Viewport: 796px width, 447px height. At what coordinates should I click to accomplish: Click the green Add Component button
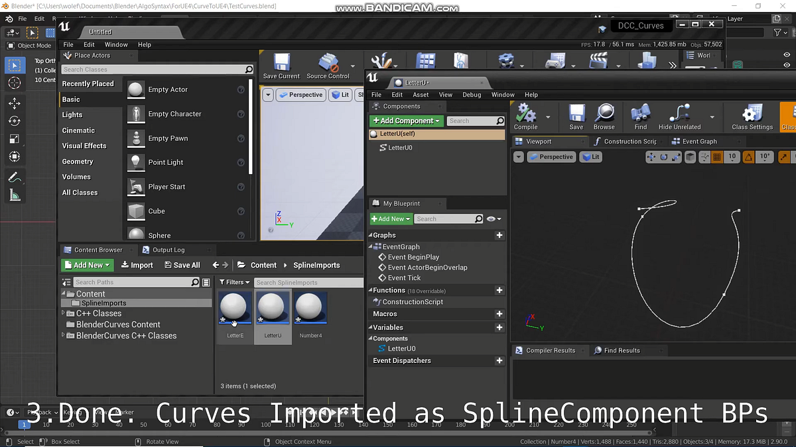406,121
